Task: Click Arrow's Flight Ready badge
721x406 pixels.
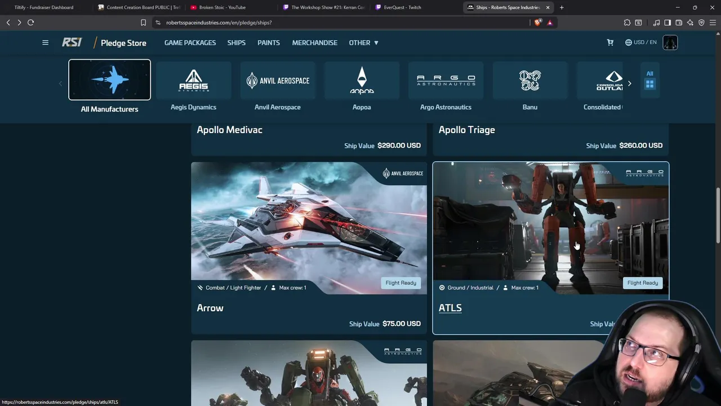Action: pyautogui.click(x=401, y=283)
